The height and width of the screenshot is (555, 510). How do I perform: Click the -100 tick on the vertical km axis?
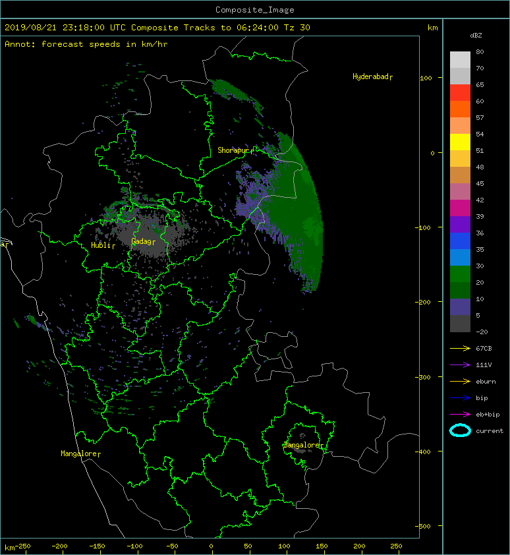pos(423,227)
